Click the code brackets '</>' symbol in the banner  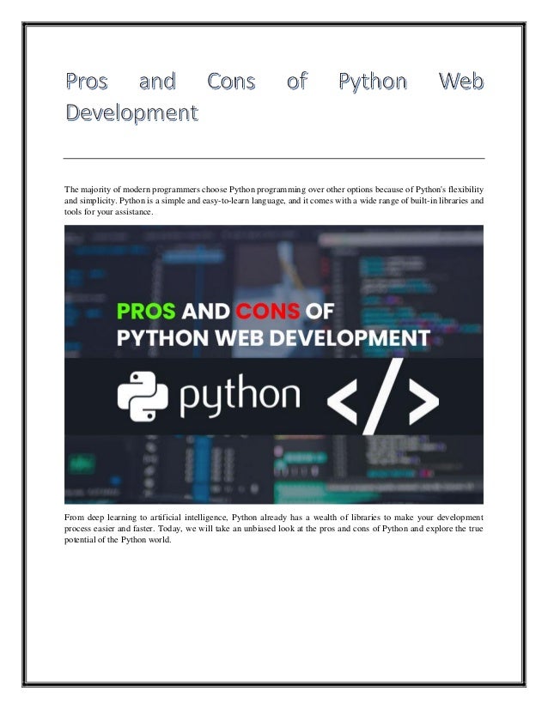click(x=383, y=397)
